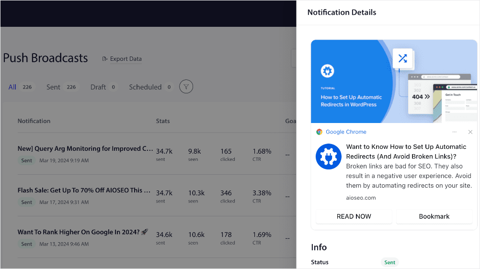The height and width of the screenshot is (269, 480).
Task: Click the 3.38% CTR value
Action: tap(262, 193)
